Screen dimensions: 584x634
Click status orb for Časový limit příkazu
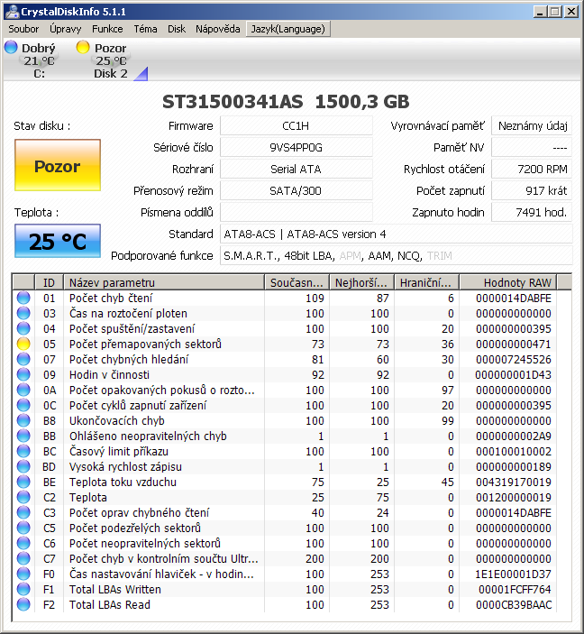pyautogui.click(x=23, y=451)
